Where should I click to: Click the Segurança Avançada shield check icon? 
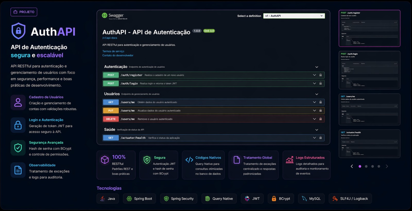(18, 148)
